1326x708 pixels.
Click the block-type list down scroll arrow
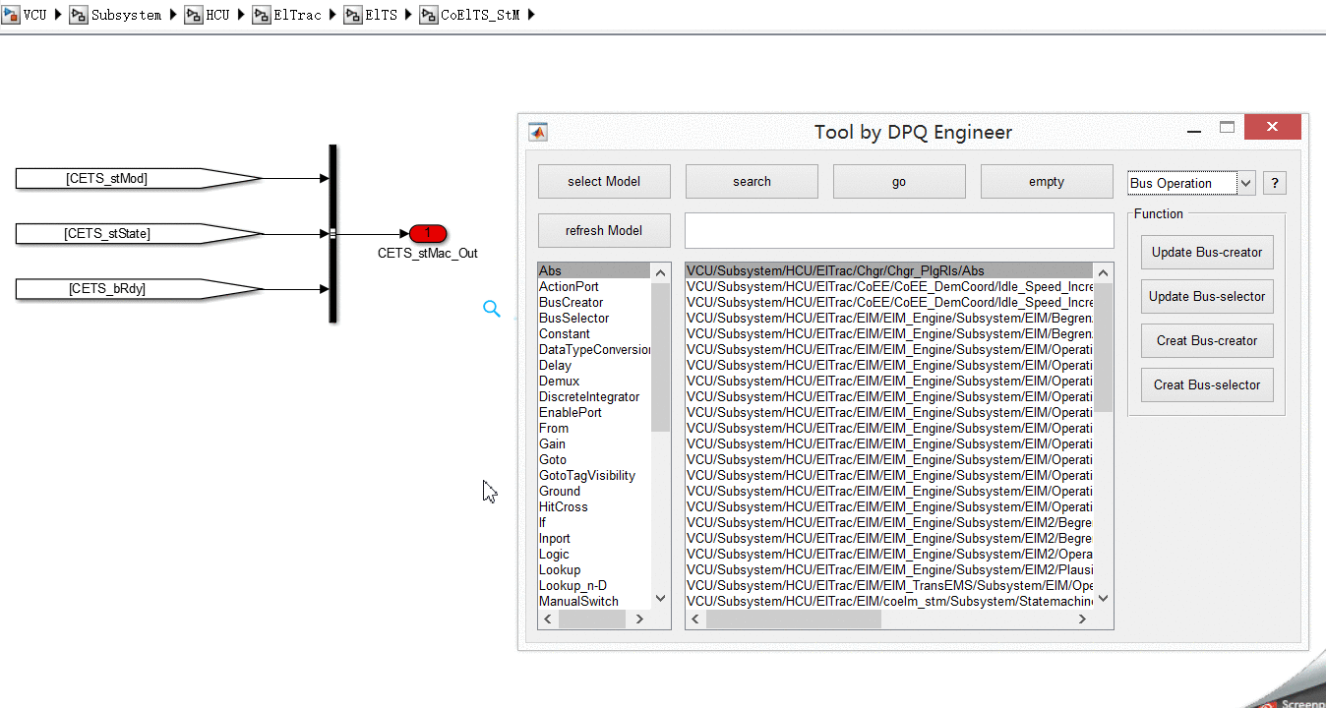click(x=660, y=598)
